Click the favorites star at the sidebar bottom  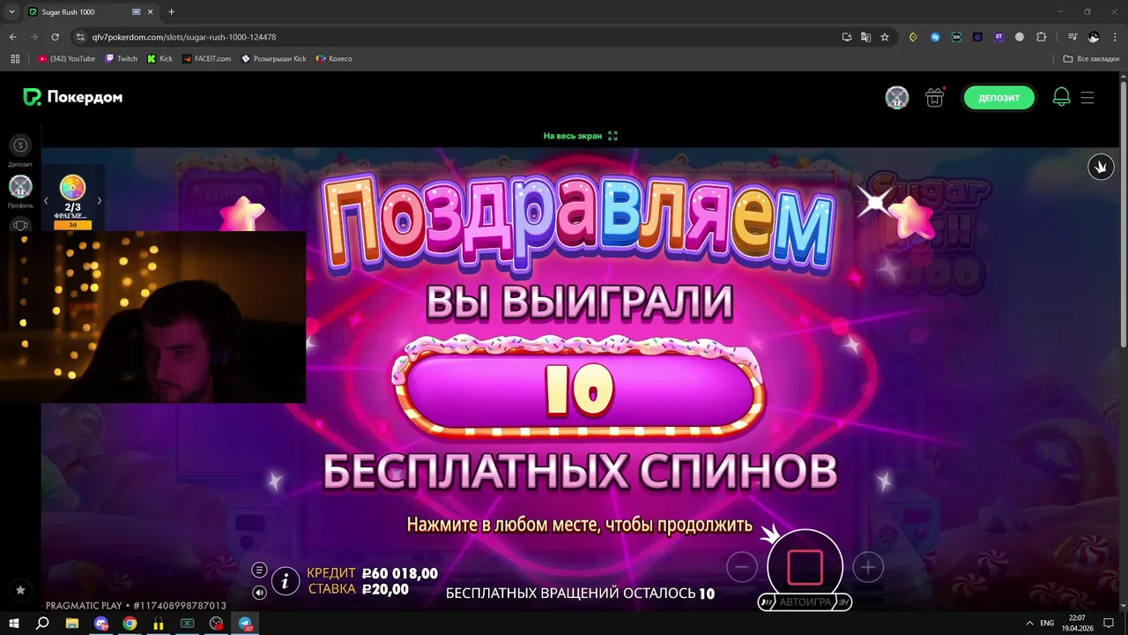click(x=20, y=590)
